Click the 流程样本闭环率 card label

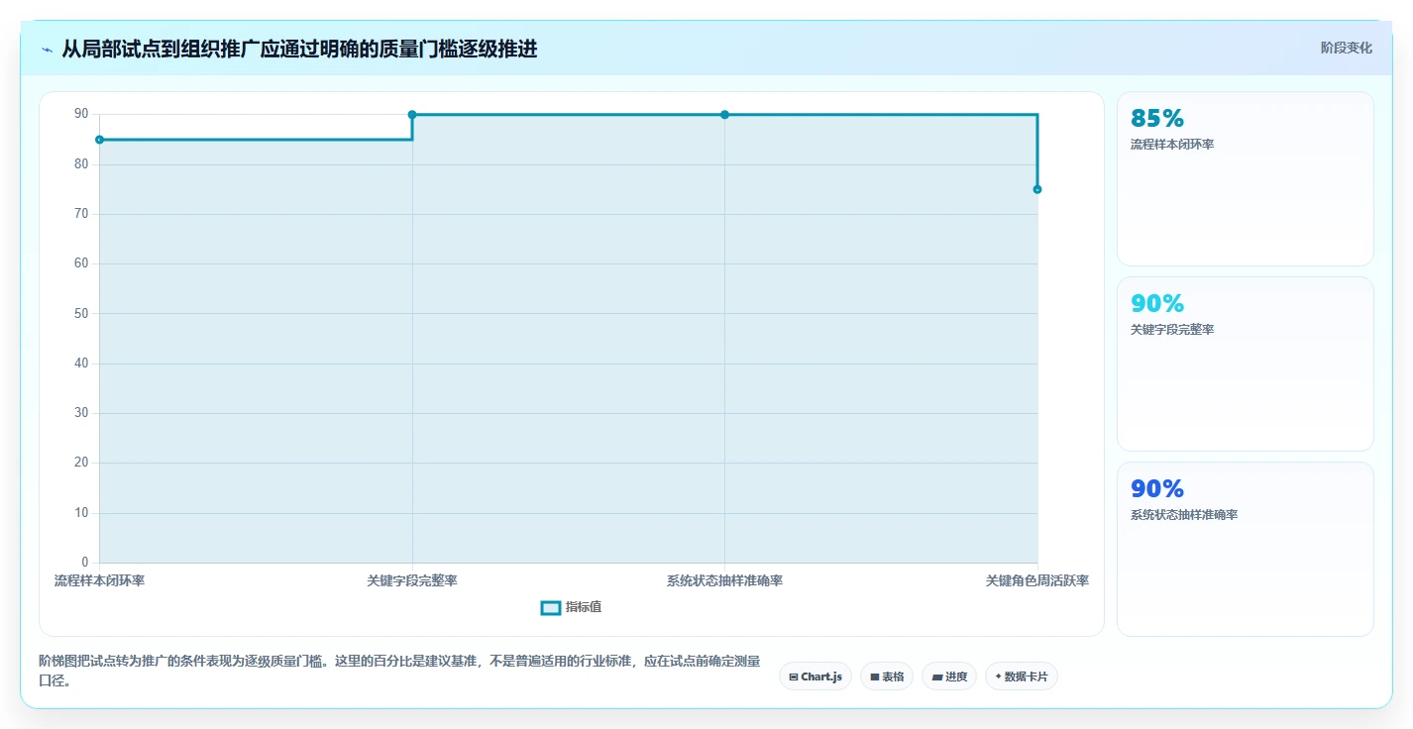click(1172, 145)
